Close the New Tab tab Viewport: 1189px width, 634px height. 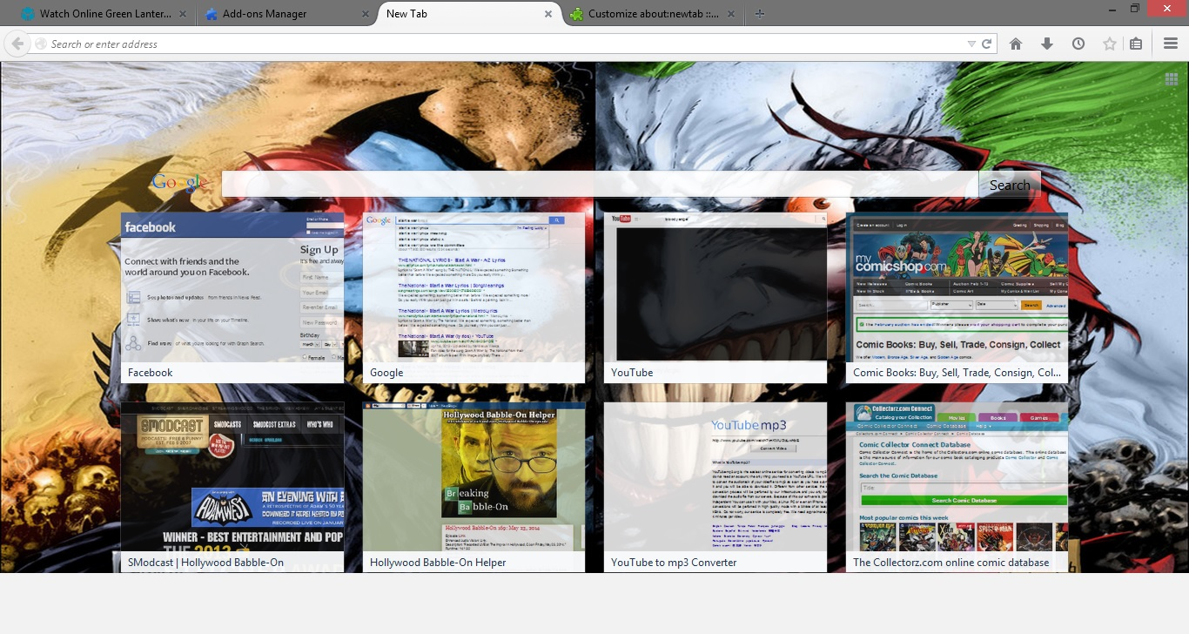[548, 14]
